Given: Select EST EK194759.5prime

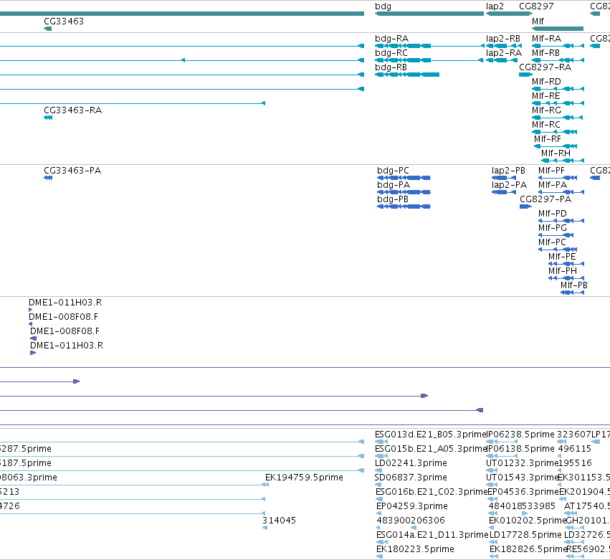Looking at the screenshot, I should tap(265, 485).
